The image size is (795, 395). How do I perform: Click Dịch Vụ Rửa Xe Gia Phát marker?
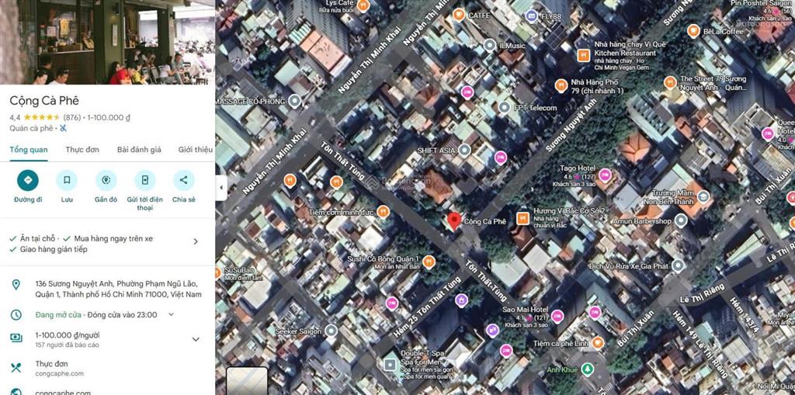pos(678,265)
